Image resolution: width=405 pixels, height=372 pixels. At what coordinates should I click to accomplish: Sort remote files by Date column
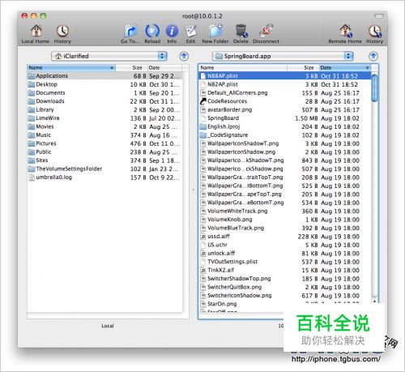pyautogui.click(x=345, y=67)
